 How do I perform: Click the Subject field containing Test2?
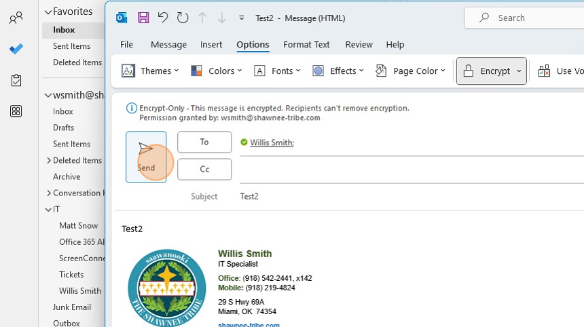pos(412,197)
